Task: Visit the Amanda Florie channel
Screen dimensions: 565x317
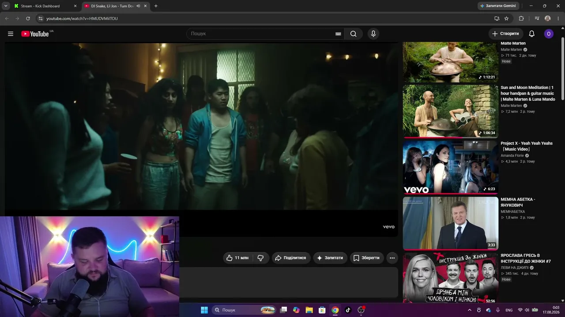Action: 512,155
